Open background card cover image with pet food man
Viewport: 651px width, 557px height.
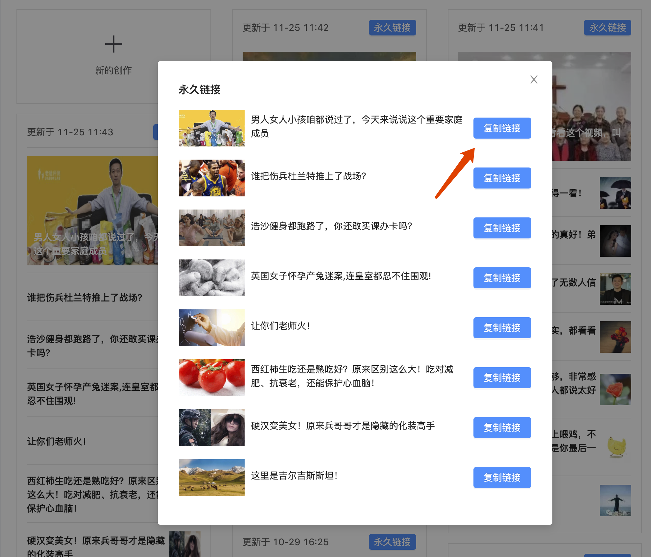click(92, 211)
